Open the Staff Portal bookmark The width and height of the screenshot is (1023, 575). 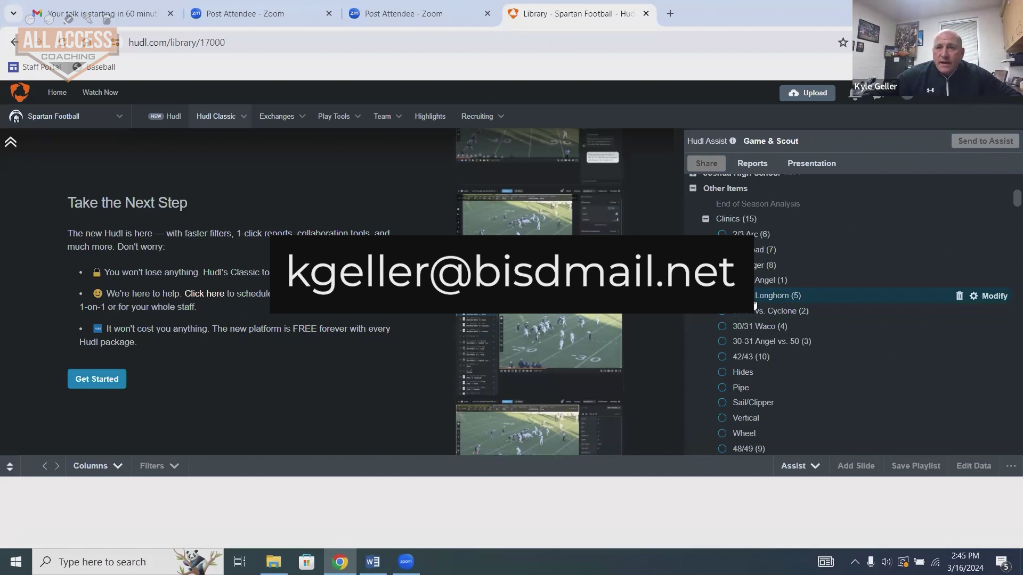point(35,67)
